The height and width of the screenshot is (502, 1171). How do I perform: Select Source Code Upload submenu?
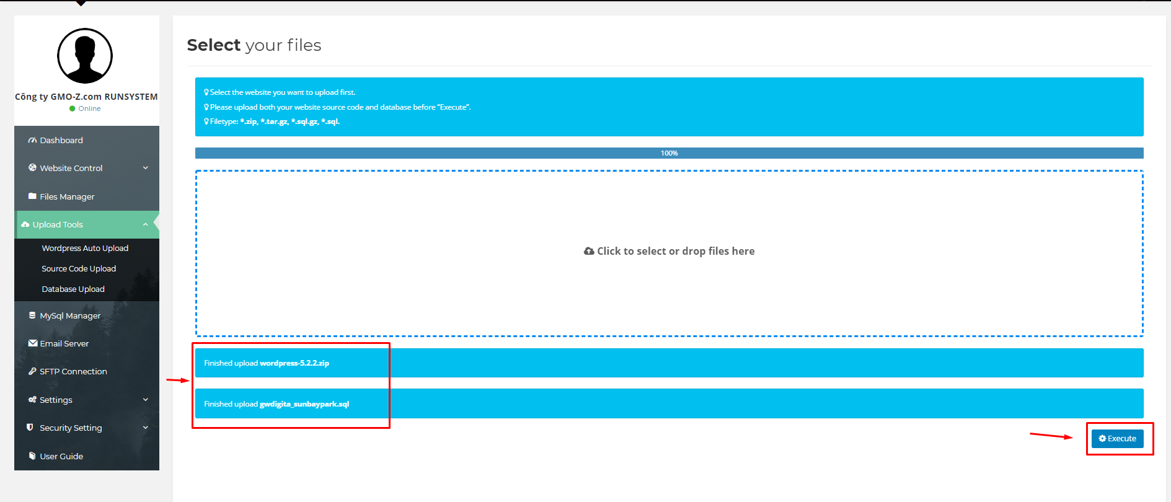79,268
